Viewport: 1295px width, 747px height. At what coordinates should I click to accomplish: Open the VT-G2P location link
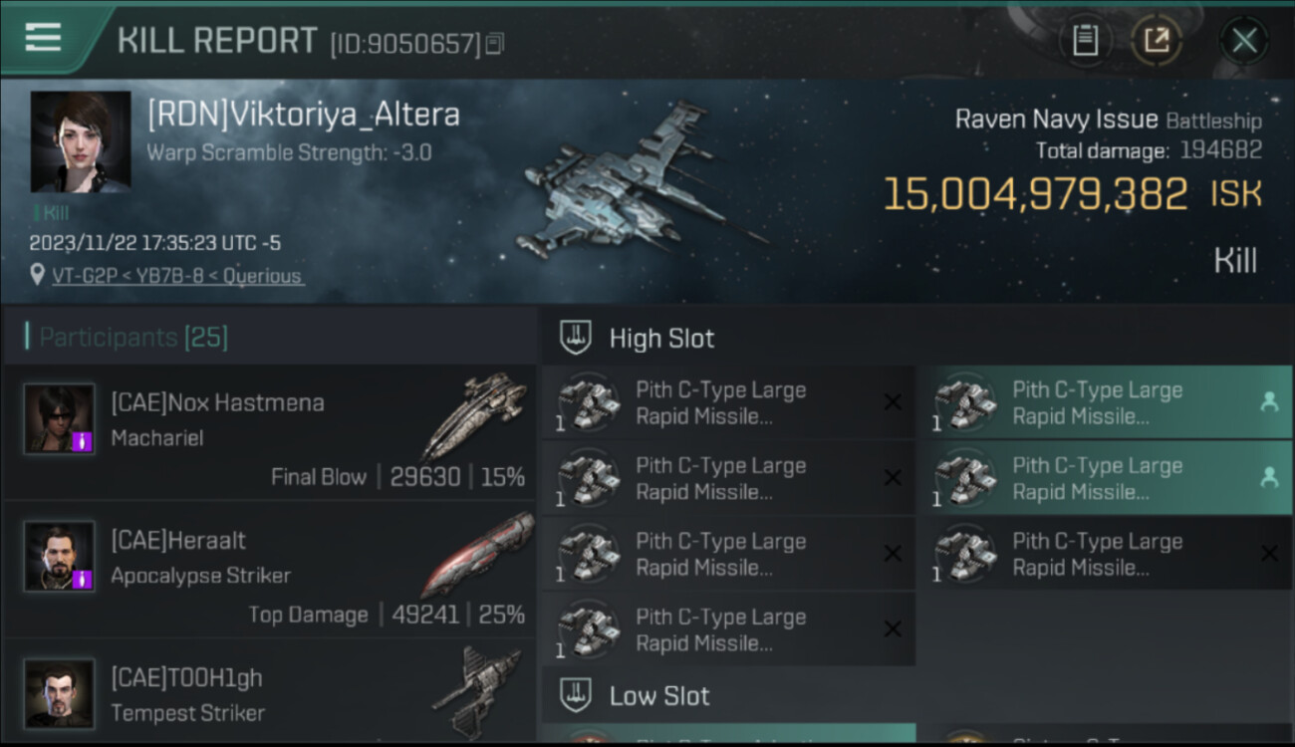[x=177, y=276]
